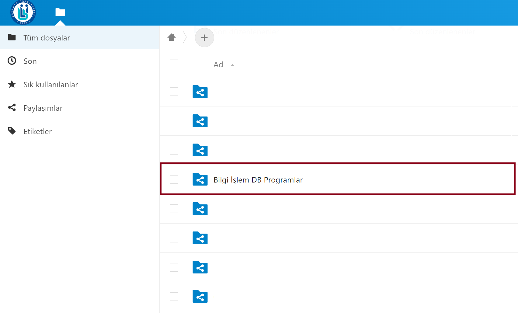Click the tag icon beside Etiketler
The image size is (518, 313).
click(12, 131)
